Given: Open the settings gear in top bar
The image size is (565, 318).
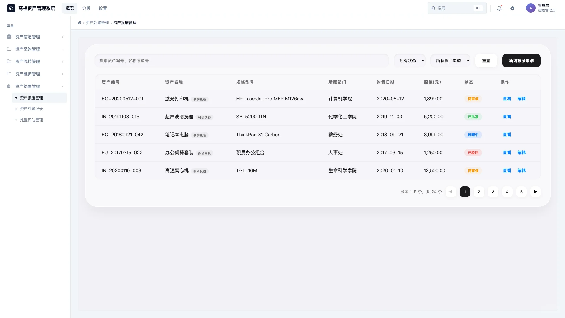Looking at the screenshot, I should 512,8.
